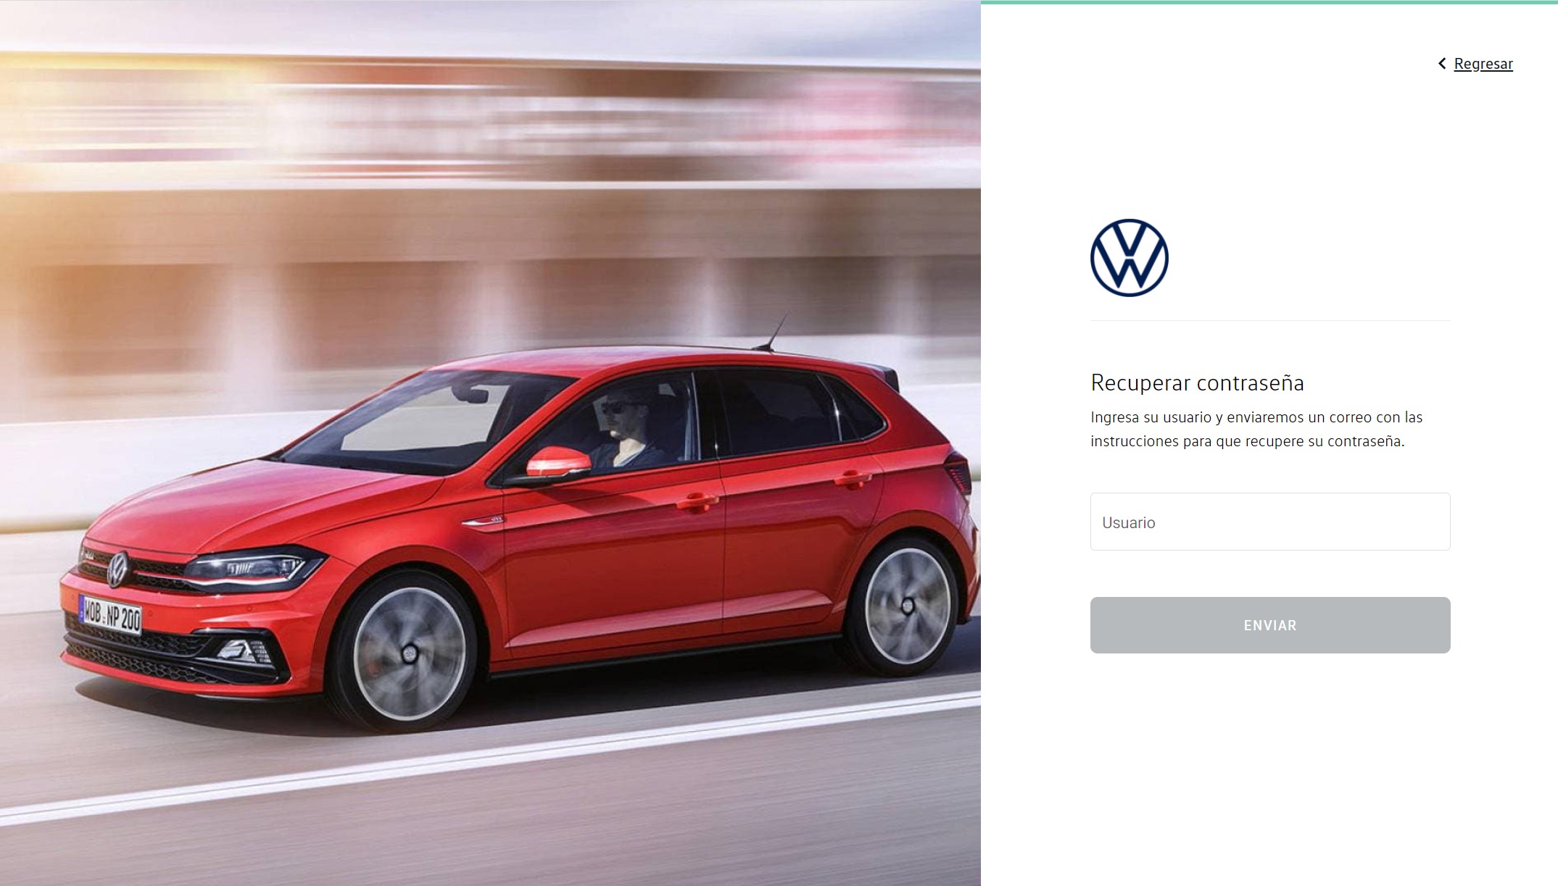Image resolution: width=1558 pixels, height=886 pixels.
Task: Click the back chevron beside Regresar
Action: [1442, 64]
